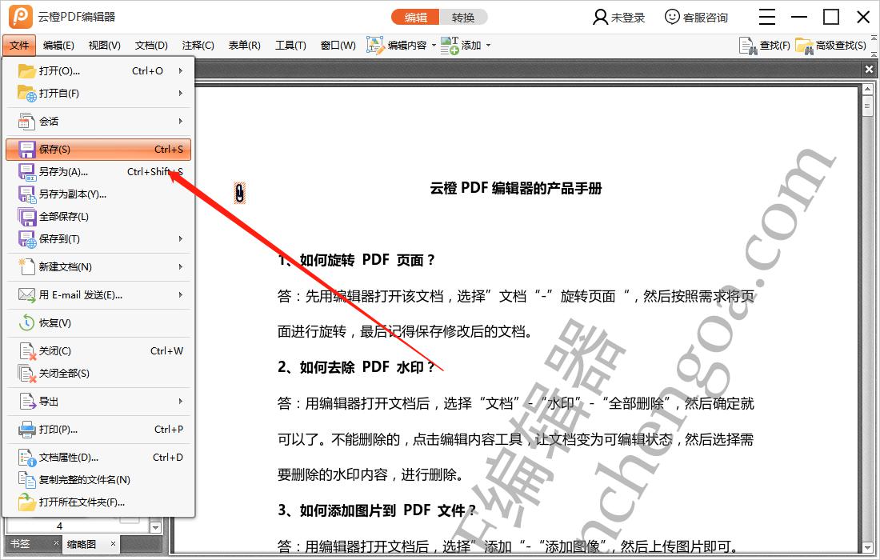The width and height of the screenshot is (880, 560).
Task: Click the Sessions (会话) icon
Action: [x=26, y=122]
